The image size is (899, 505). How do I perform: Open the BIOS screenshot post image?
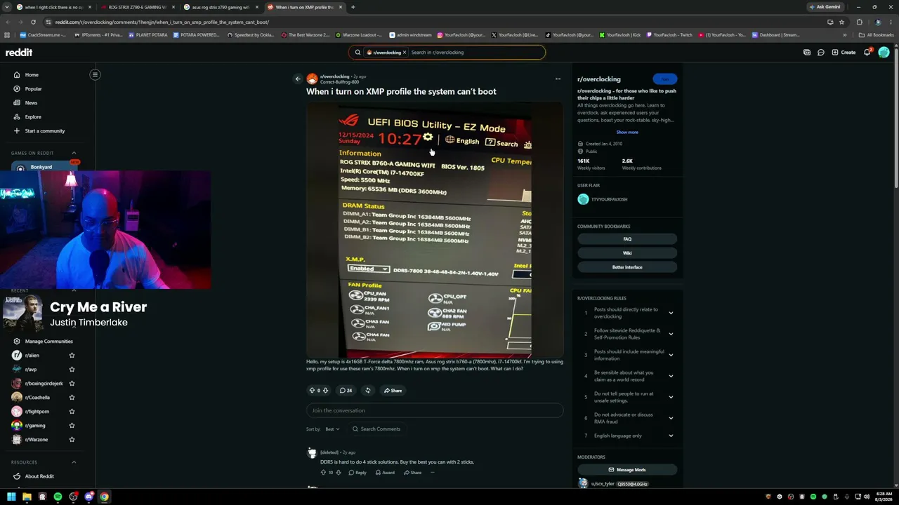click(435, 230)
